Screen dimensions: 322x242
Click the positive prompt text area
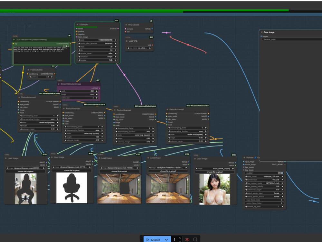42,55
